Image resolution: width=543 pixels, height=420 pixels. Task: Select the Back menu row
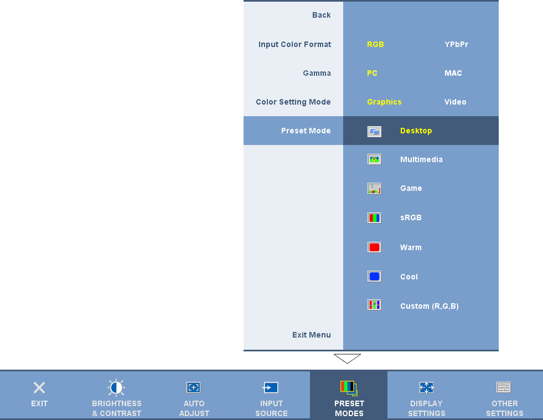point(293,15)
